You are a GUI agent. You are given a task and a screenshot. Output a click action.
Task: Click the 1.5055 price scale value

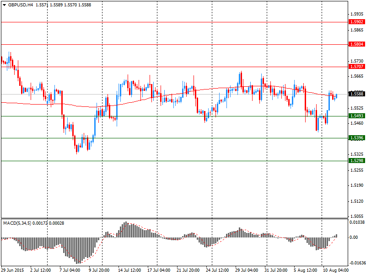tap(357, 216)
